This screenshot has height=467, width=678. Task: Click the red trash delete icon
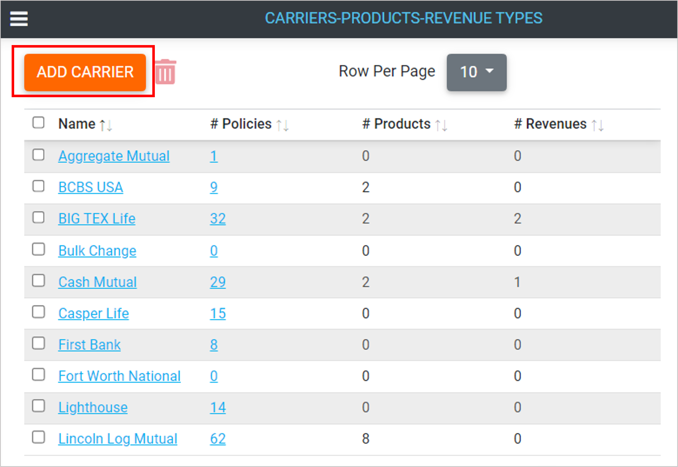tap(165, 72)
